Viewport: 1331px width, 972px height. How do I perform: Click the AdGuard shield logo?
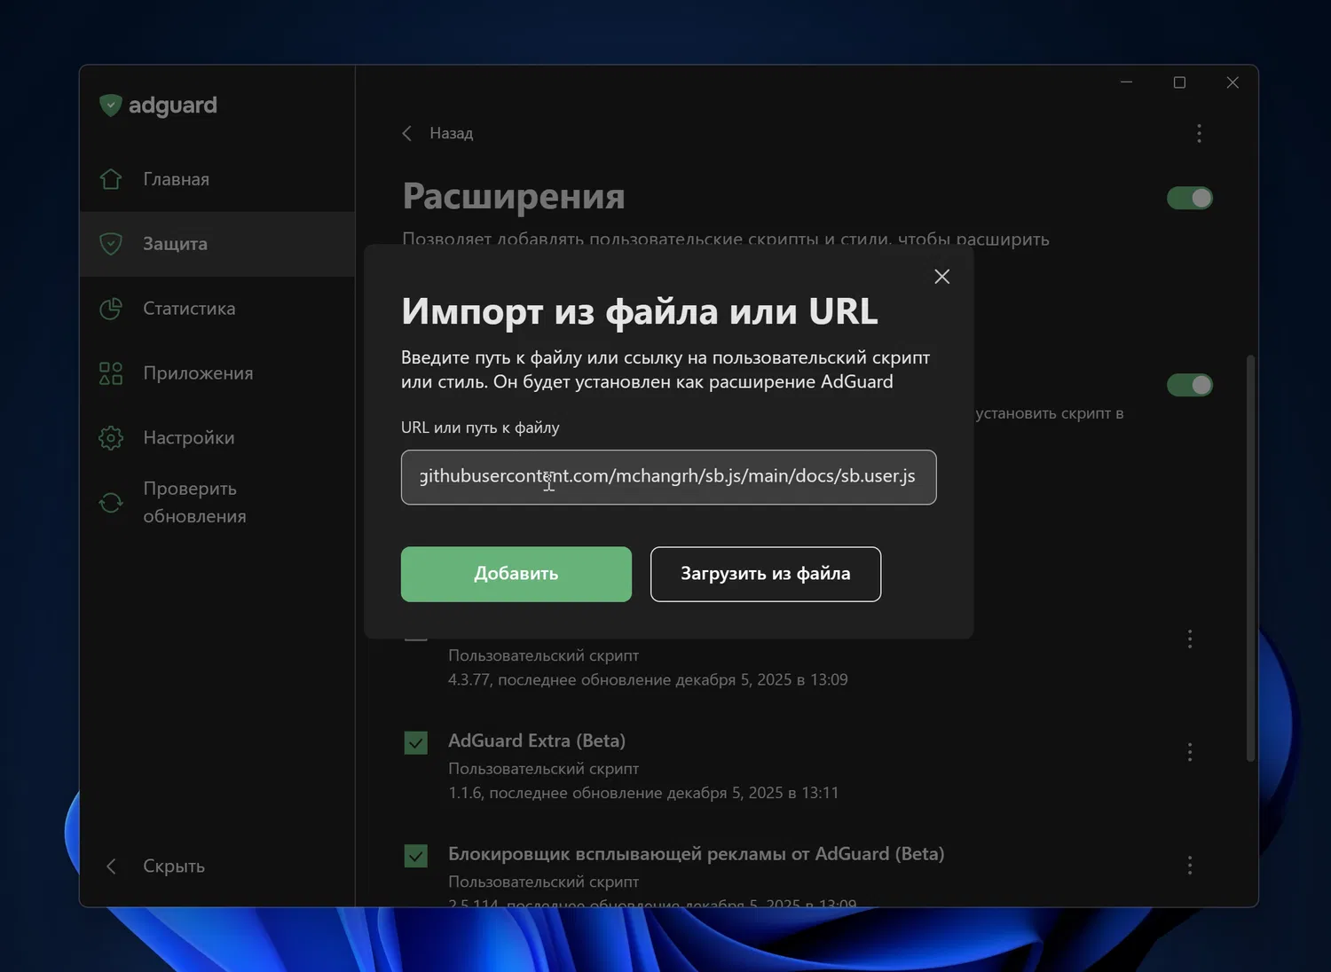tap(110, 106)
